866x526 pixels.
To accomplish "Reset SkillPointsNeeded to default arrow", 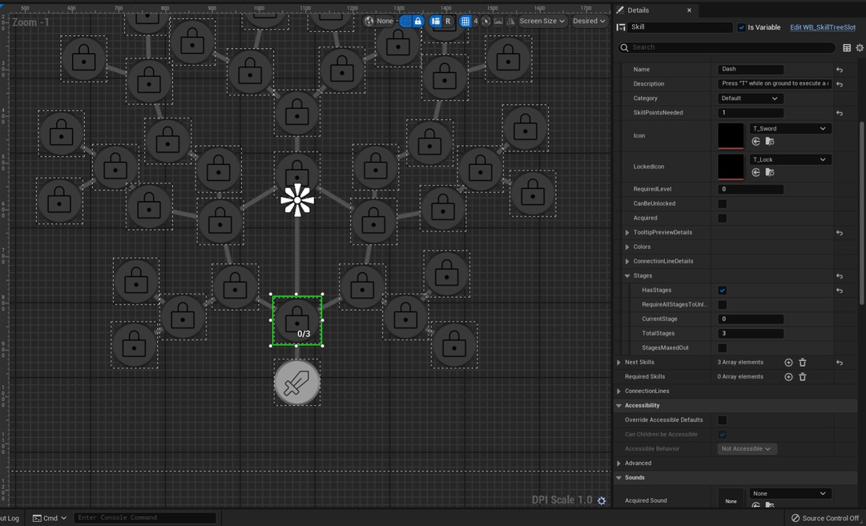I will click(x=840, y=113).
